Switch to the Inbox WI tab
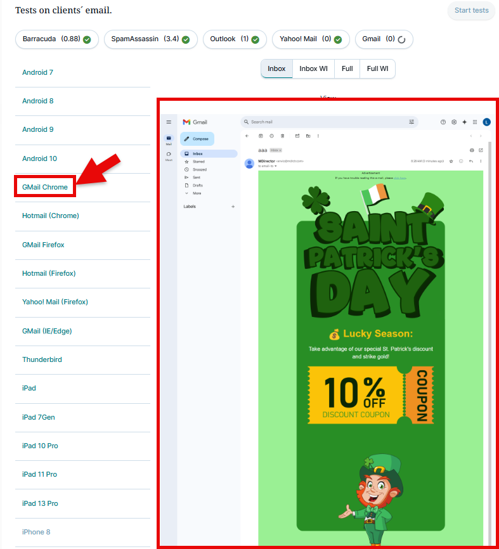This screenshot has width=499, height=549. click(x=313, y=68)
